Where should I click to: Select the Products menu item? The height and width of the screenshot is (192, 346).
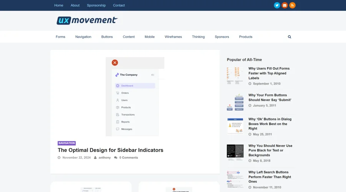[x=246, y=37]
